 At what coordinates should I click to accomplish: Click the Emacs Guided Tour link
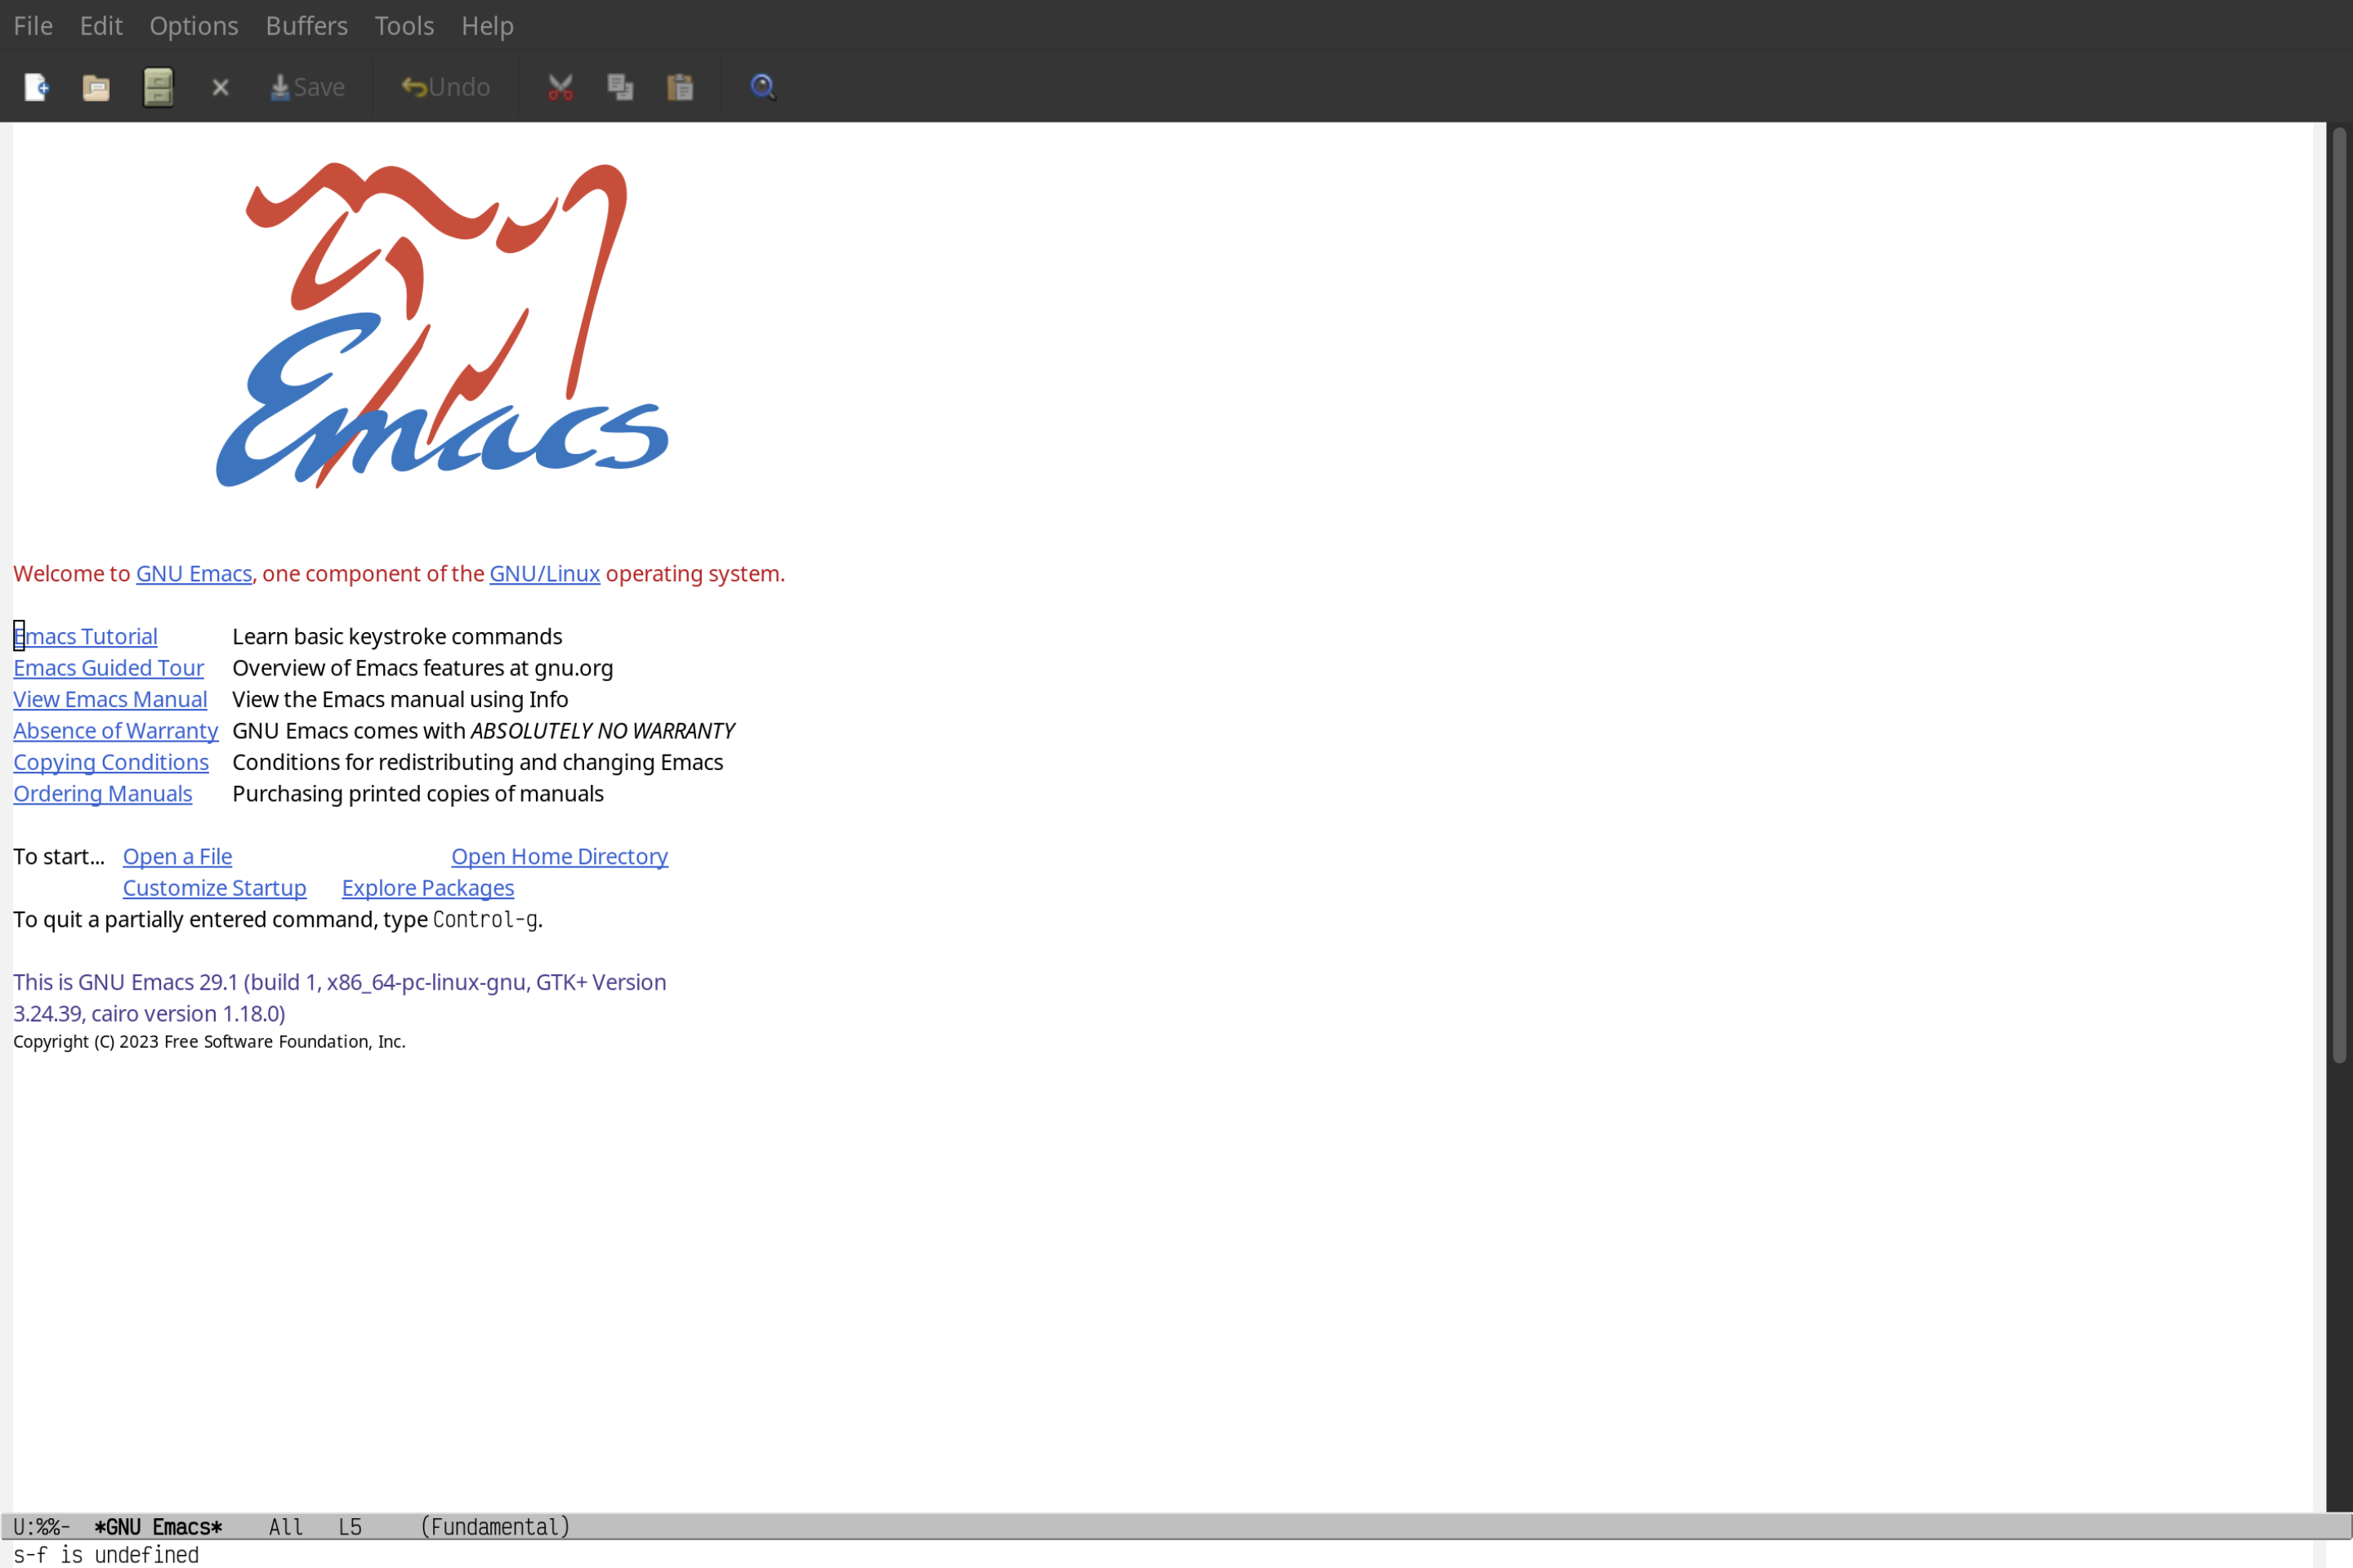[x=109, y=666]
